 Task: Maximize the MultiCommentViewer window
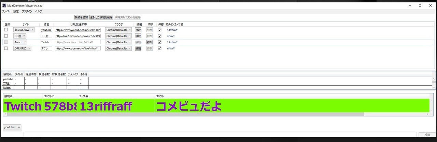click(420, 5)
